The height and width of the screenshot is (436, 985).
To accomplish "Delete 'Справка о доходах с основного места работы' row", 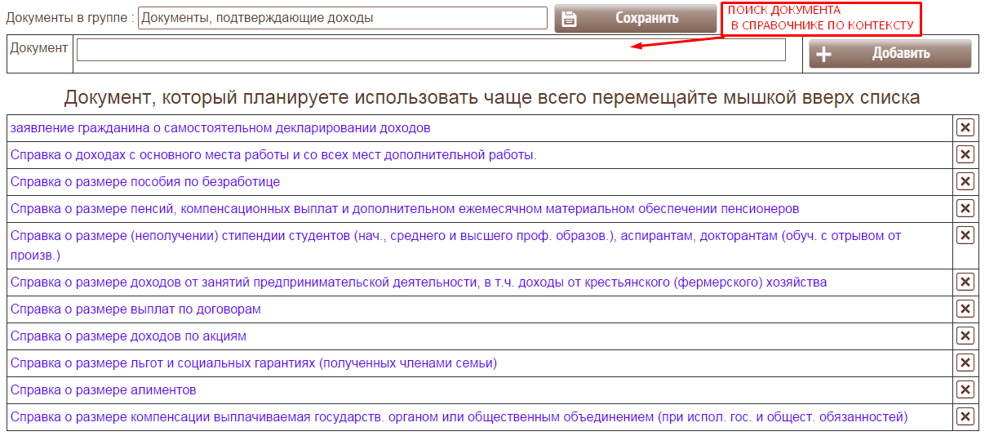I will (x=965, y=155).
